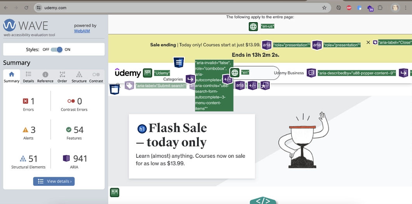
Task: Click the purple tabindex icon after popper-content--9
Action: 403,73
